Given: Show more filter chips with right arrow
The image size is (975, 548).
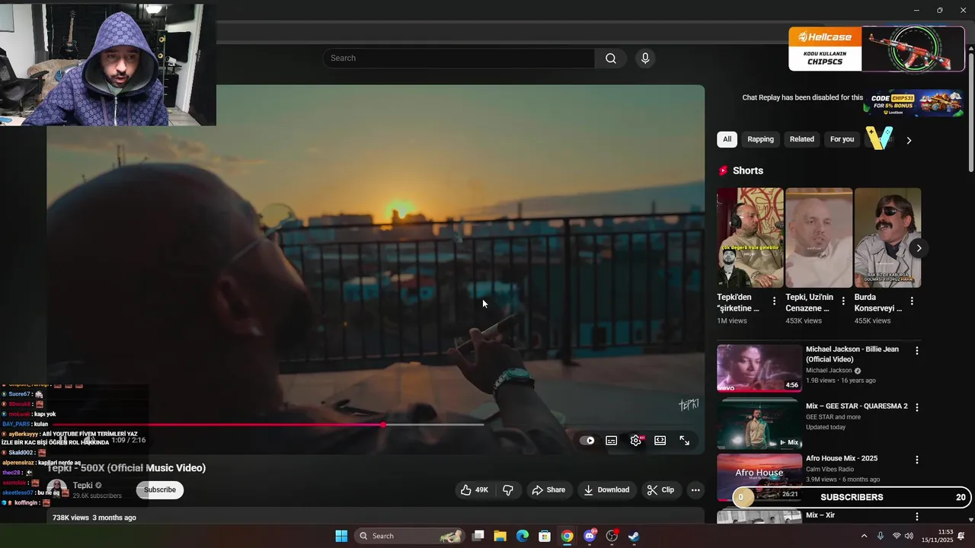Looking at the screenshot, I should point(908,140).
